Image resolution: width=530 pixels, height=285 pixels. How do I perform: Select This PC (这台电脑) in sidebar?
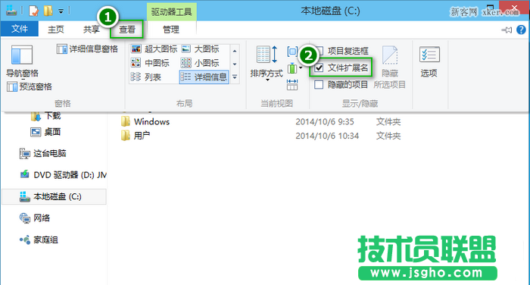coord(43,154)
